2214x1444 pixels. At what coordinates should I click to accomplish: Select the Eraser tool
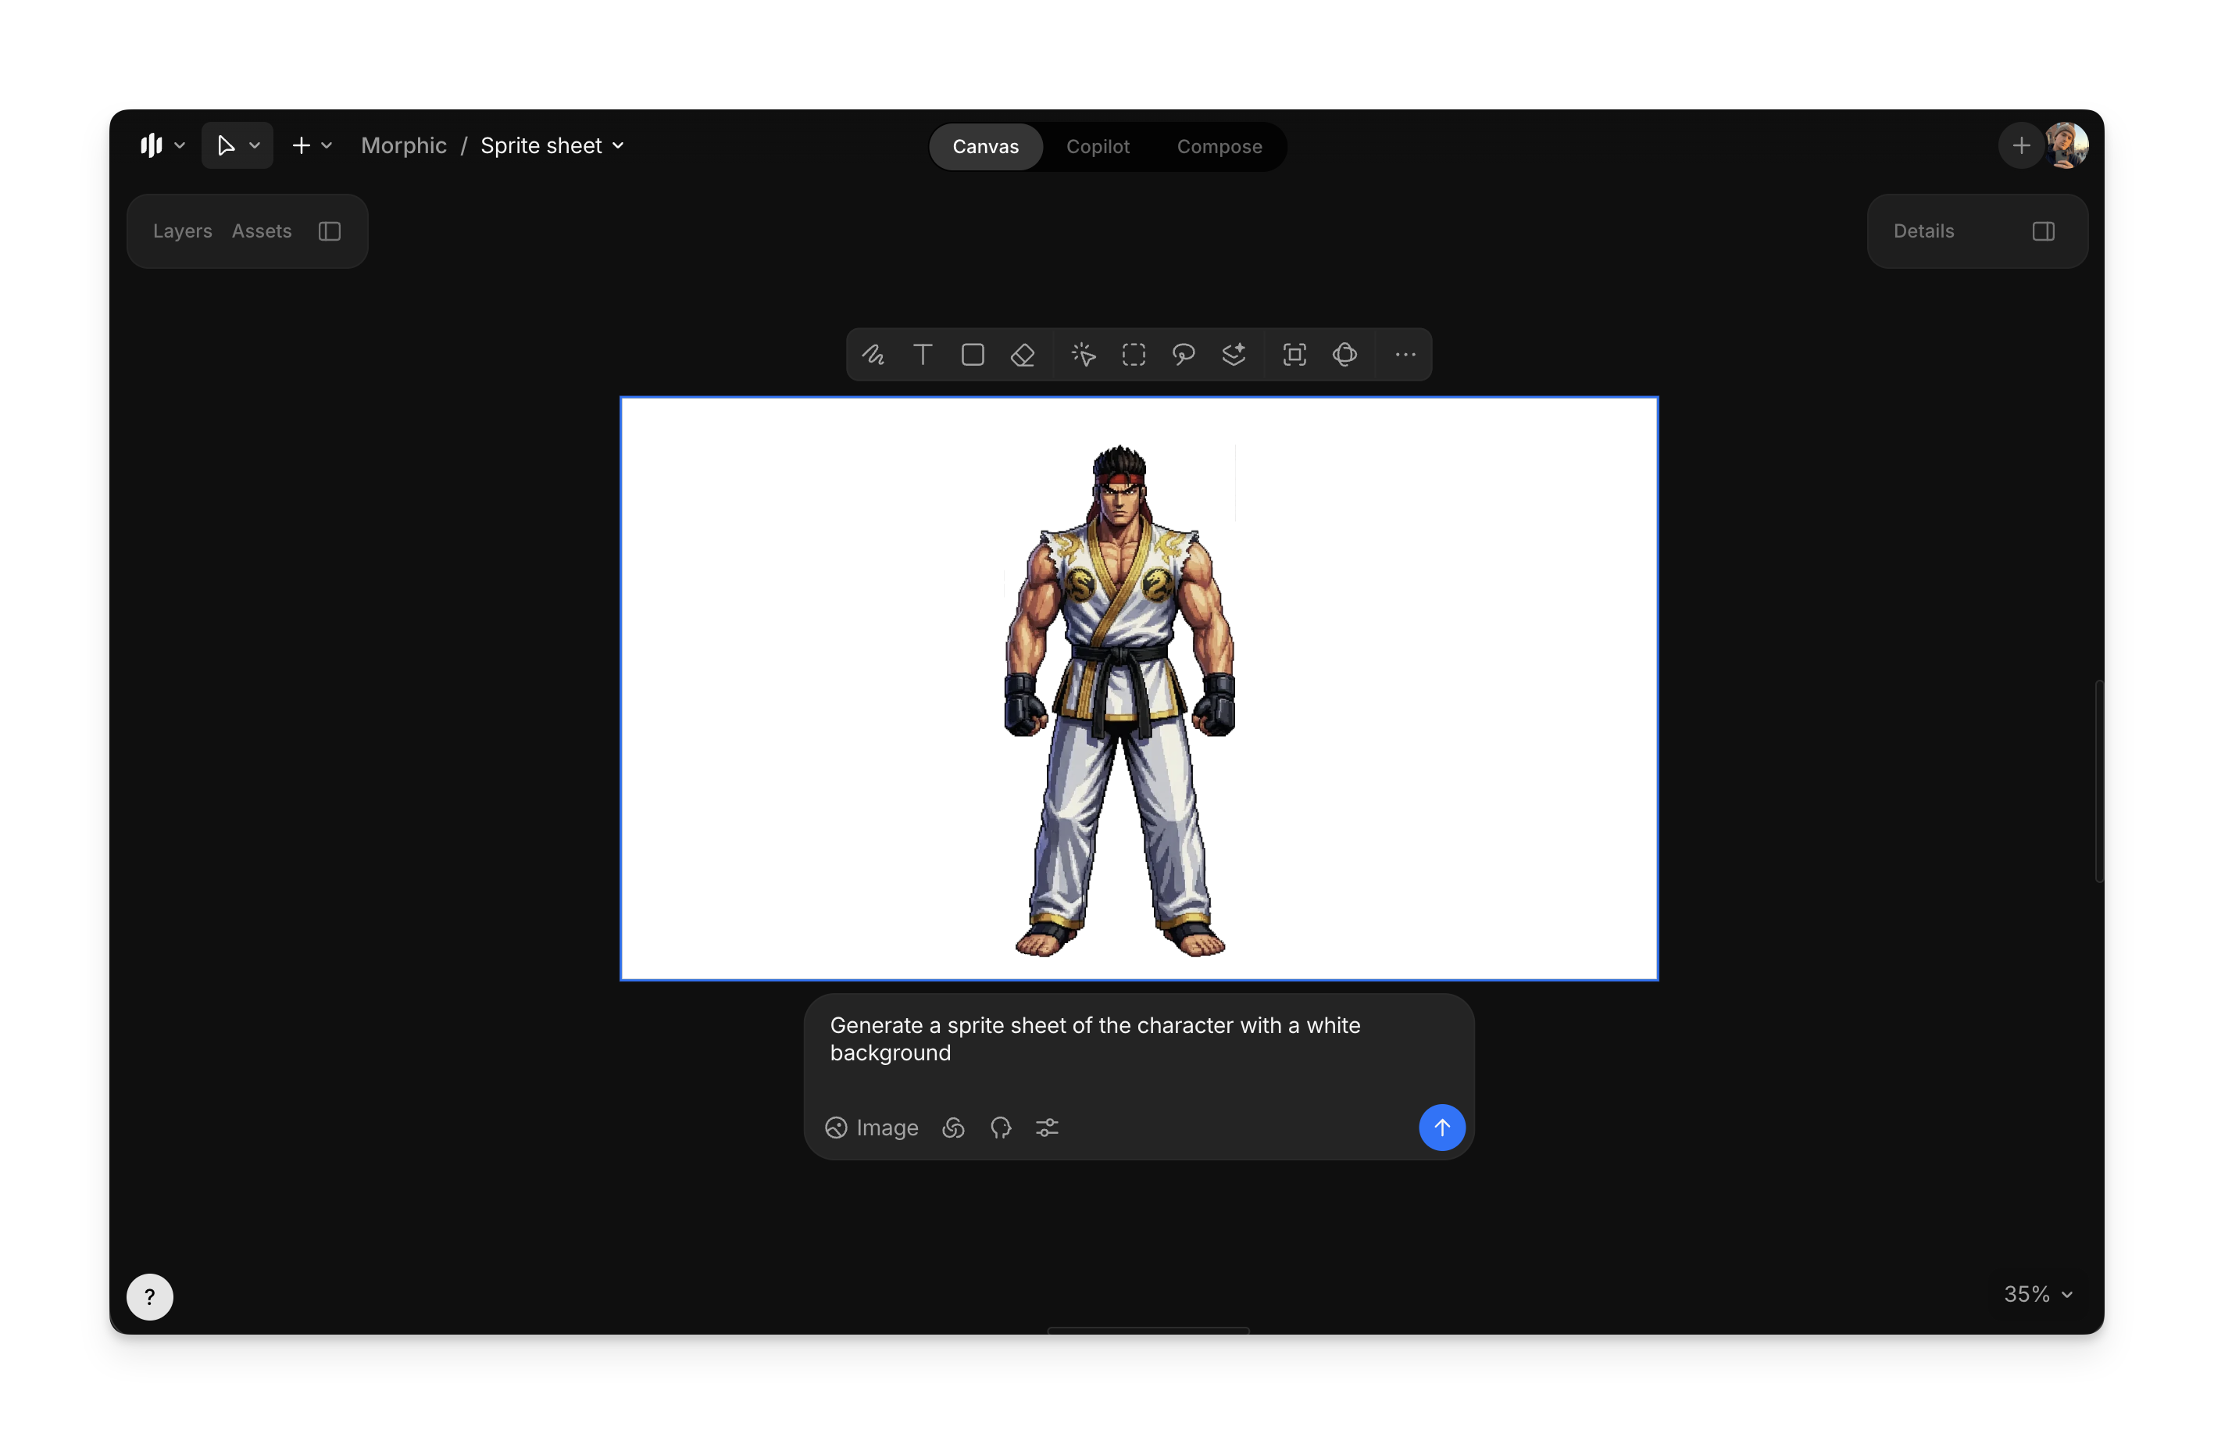(1023, 355)
